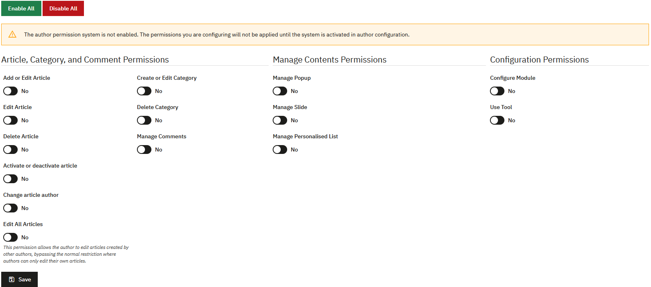Click the warning triangle icon in the notice banner
Viewport: 651px width, 287px height.
tap(12, 34)
